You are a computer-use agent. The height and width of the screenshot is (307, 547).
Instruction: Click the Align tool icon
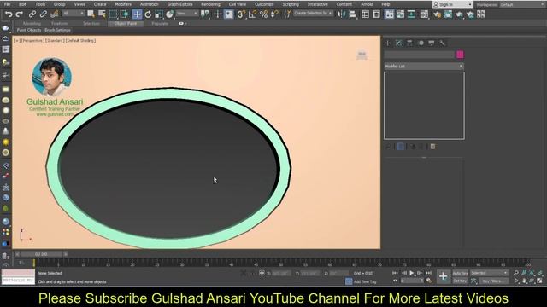click(x=353, y=14)
